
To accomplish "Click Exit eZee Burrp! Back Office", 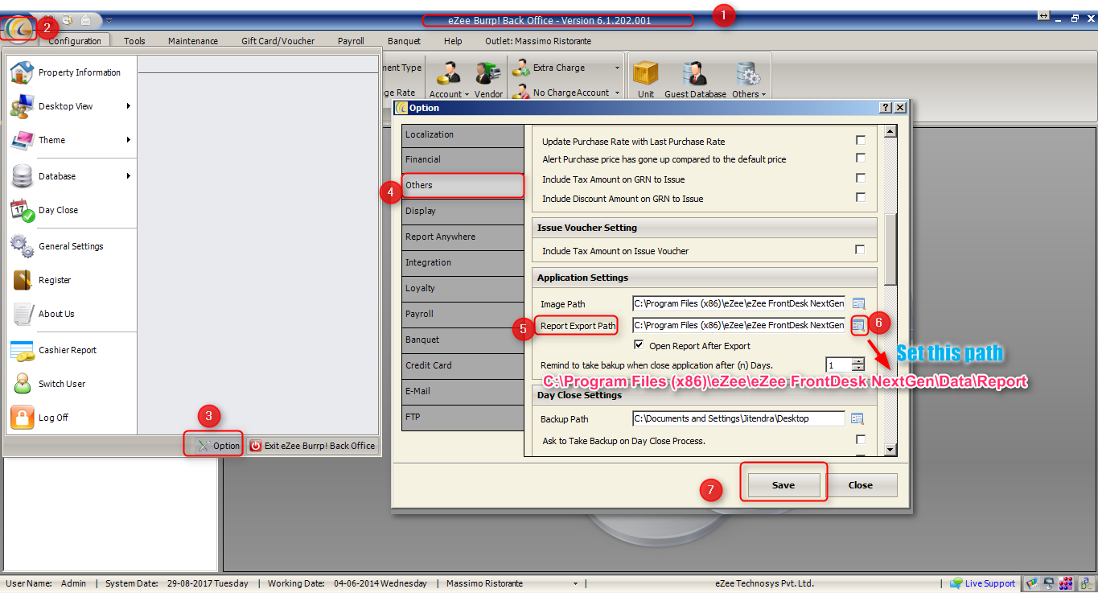I will (312, 445).
